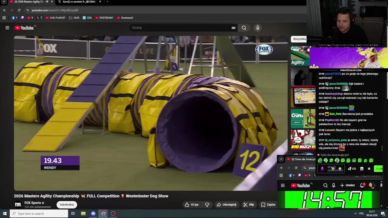Viewport: 388px width, 218px height.
Task: Open the Facebook bookmark F
Action: pos(15,18)
